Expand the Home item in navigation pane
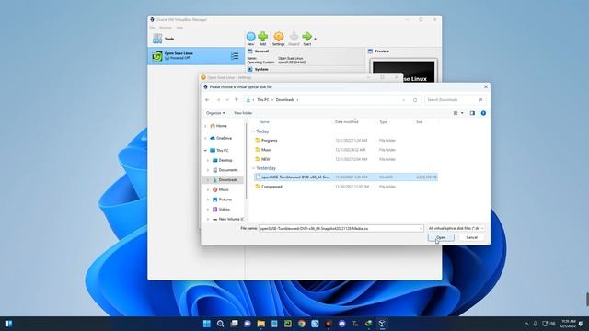The image size is (589, 331). pos(205,126)
